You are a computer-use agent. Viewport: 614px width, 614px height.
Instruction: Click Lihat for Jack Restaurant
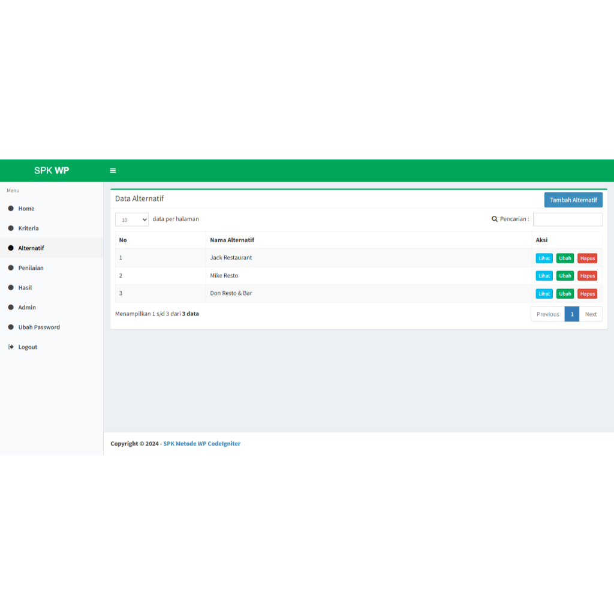point(544,258)
